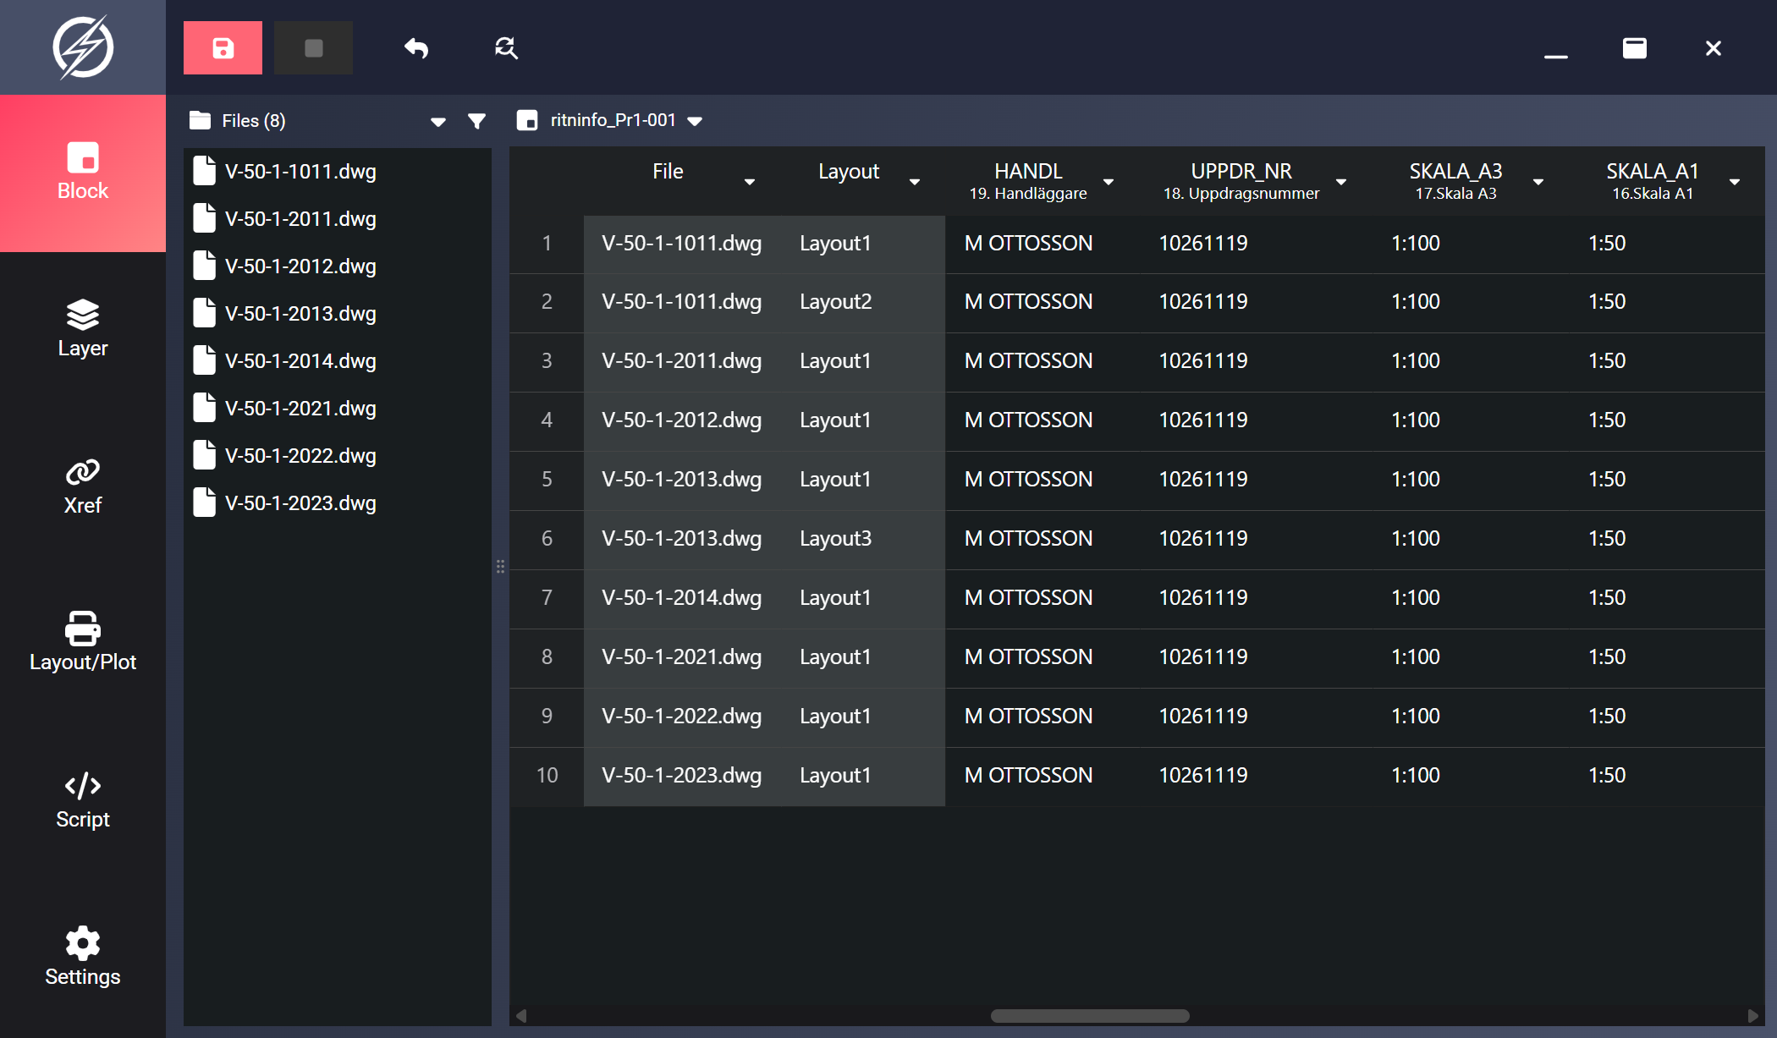The image size is (1777, 1038).
Task: Click the lightning bolt app logo
Action: point(83,47)
